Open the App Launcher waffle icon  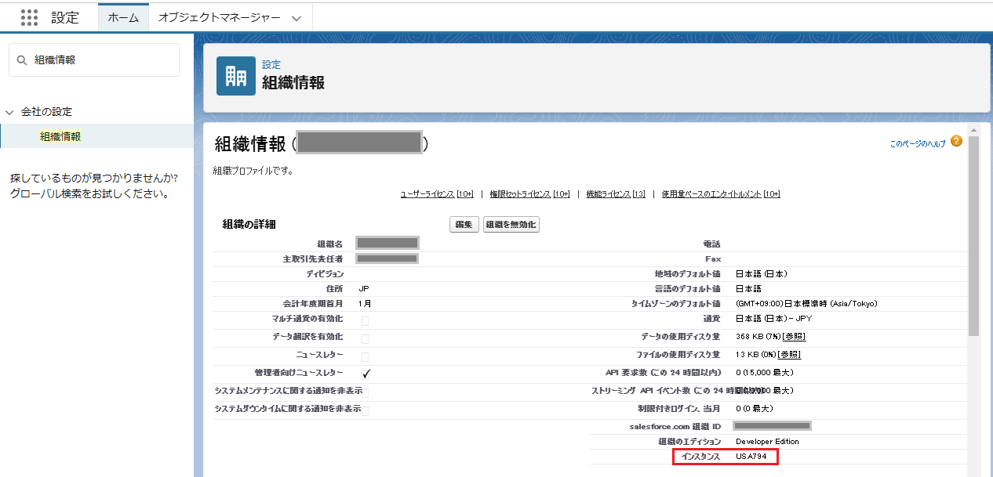[x=30, y=17]
